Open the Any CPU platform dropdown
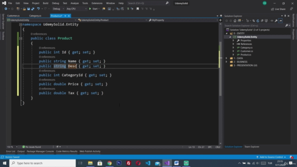 pos(77,9)
